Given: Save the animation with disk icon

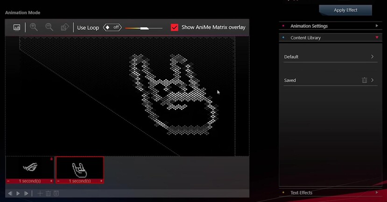Looking at the screenshot, I should (56, 193).
